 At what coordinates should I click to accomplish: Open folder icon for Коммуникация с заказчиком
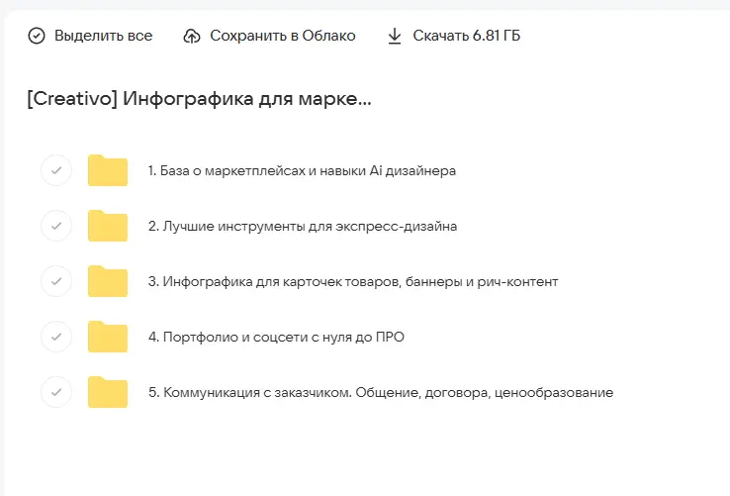[x=108, y=392]
